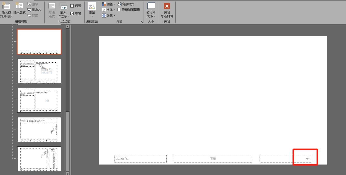
Task: Uncheck the Footers (页脚) checkbox
Action: pyautogui.click(x=72, y=14)
